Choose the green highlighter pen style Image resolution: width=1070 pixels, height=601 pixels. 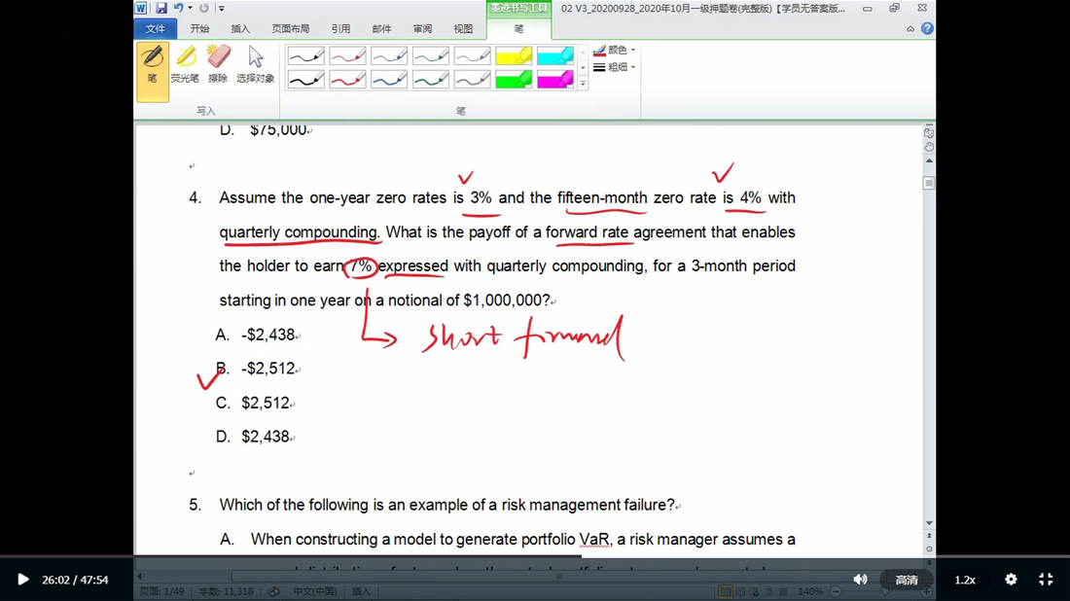(514, 80)
